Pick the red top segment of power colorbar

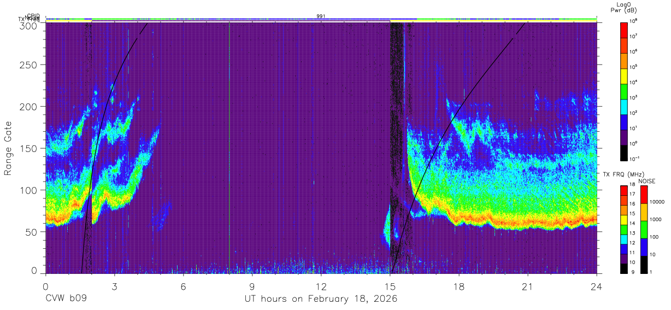[624, 29]
